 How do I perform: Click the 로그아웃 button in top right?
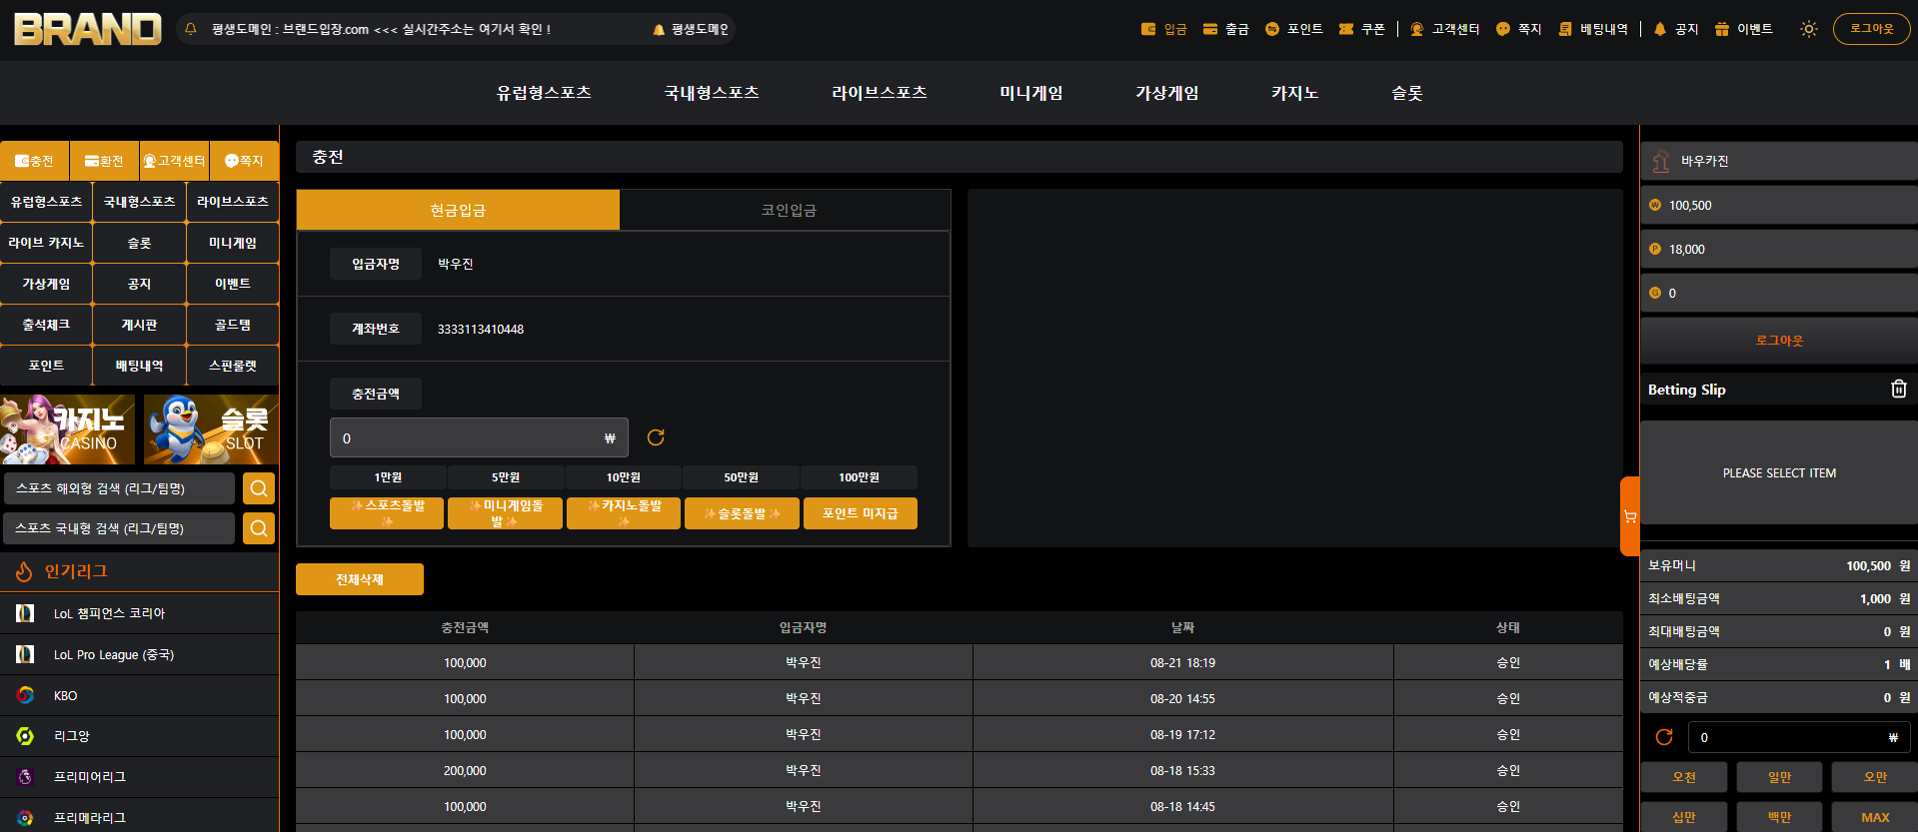point(1871,29)
